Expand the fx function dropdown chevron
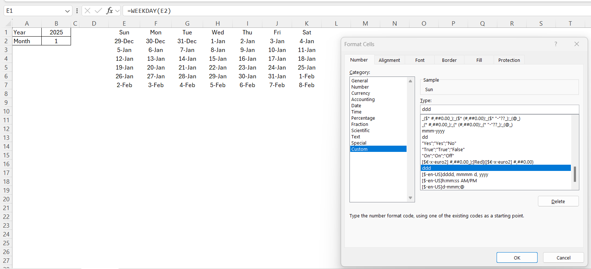 (117, 11)
